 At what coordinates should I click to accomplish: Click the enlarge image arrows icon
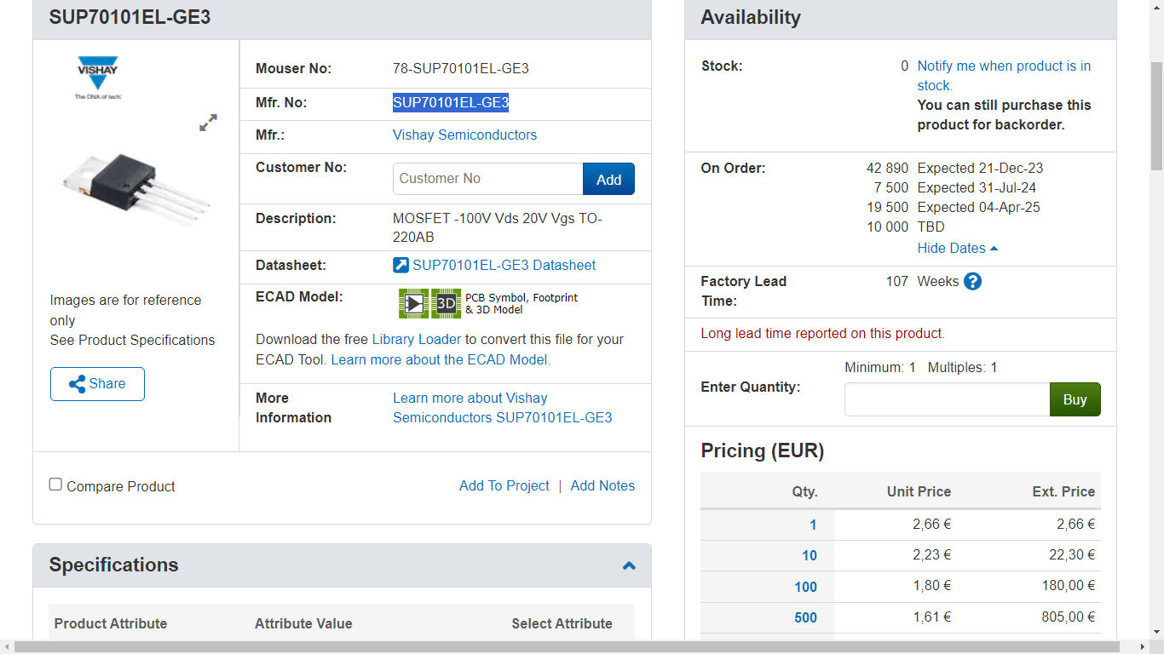[208, 123]
